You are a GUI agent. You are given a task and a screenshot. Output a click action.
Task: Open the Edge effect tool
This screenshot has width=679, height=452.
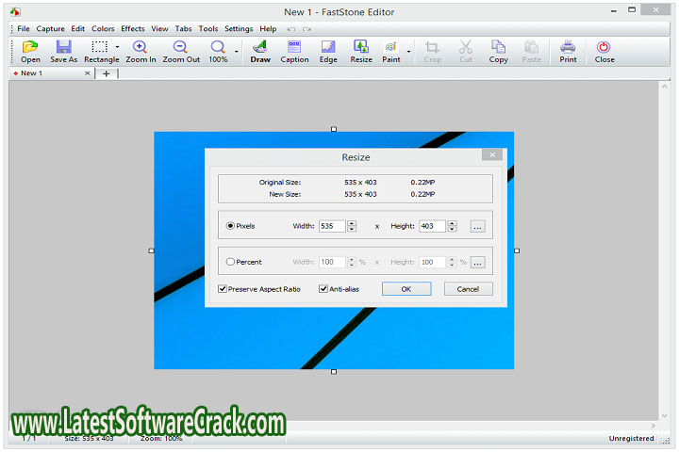[x=328, y=52]
